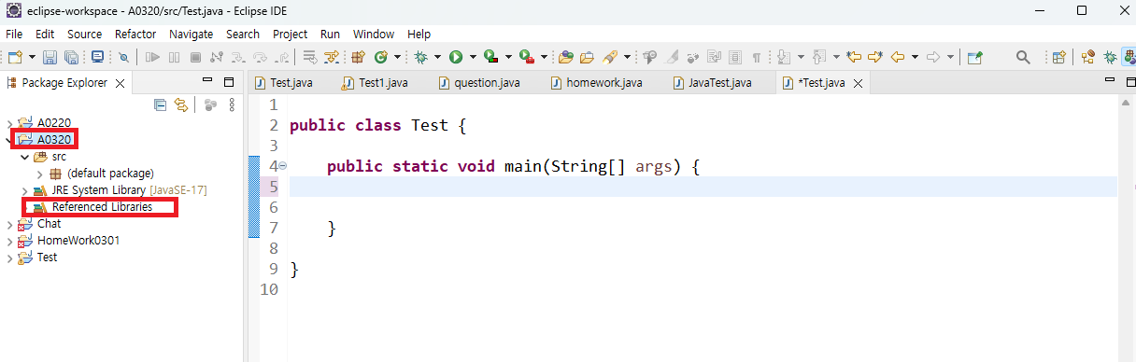Toggle Link with Editor in Package Explorer
Viewport: 1136px width, 362px height.
tap(180, 104)
